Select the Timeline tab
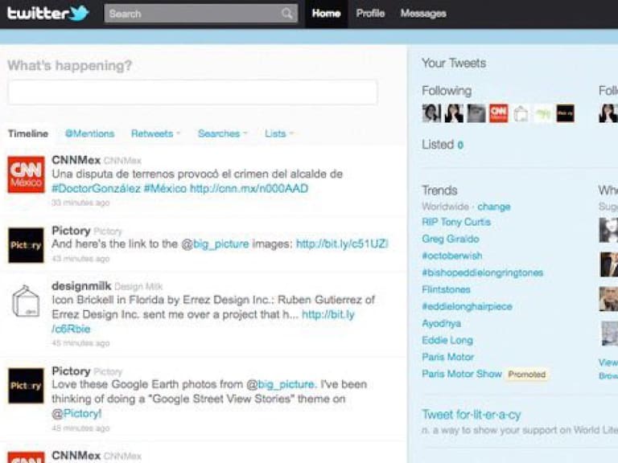 (x=28, y=133)
